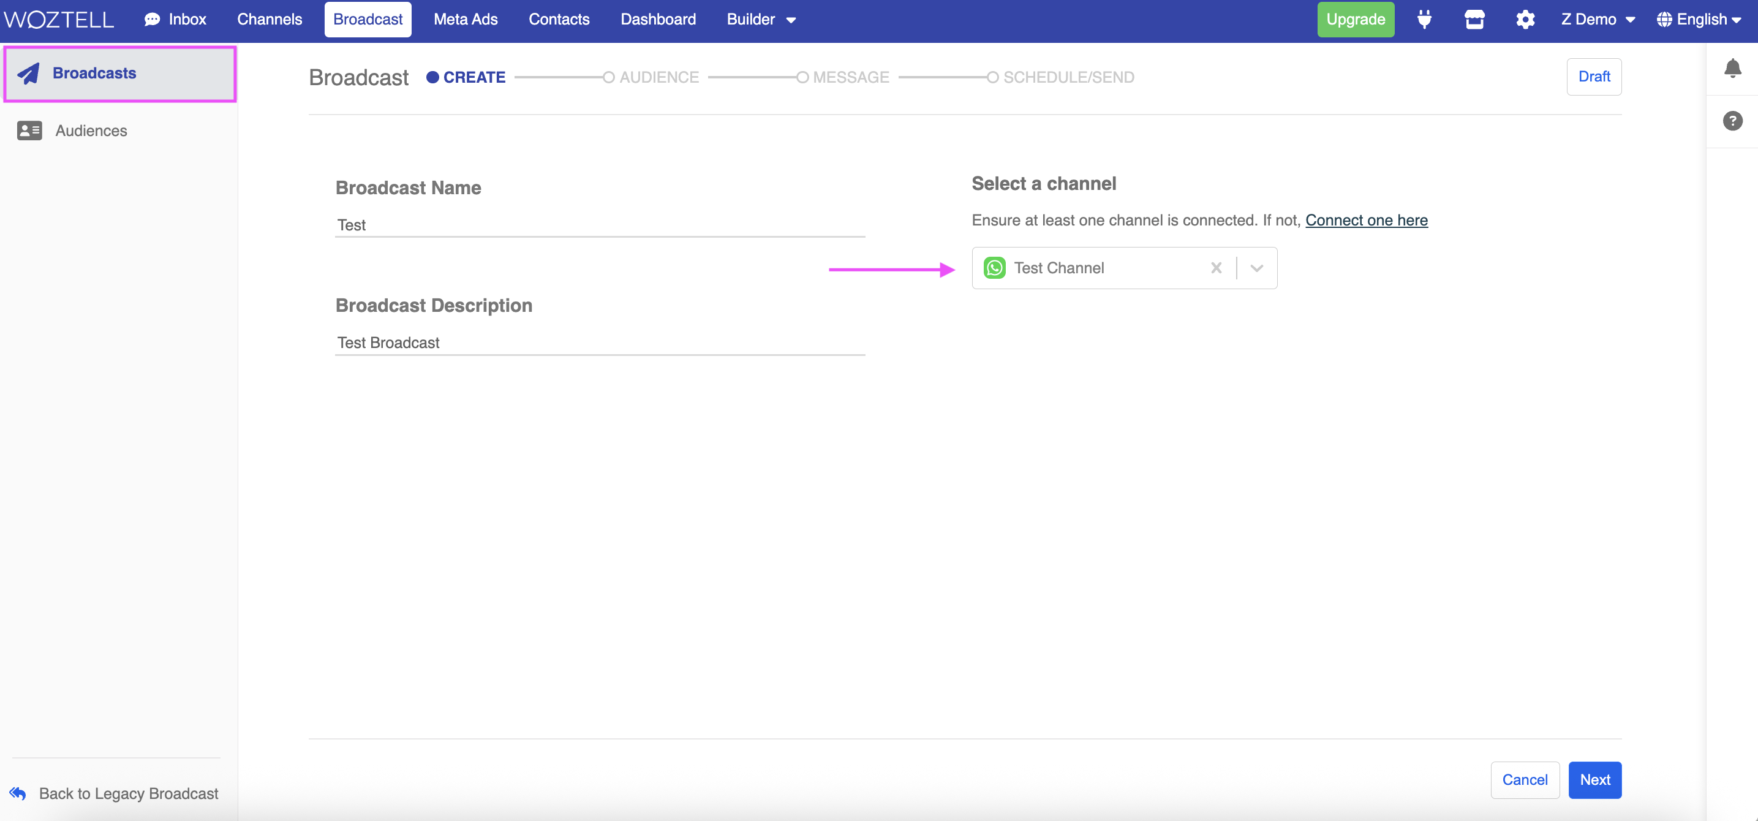Click the Broadcast Name label
This screenshot has height=821, width=1758.
(408, 187)
